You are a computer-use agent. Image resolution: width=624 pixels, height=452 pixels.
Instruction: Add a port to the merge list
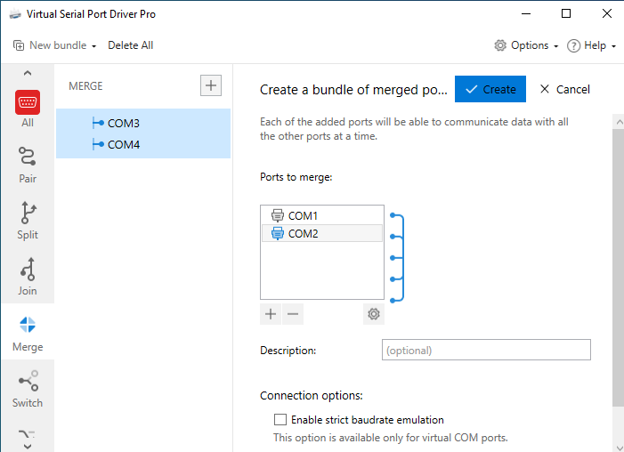coord(271,314)
